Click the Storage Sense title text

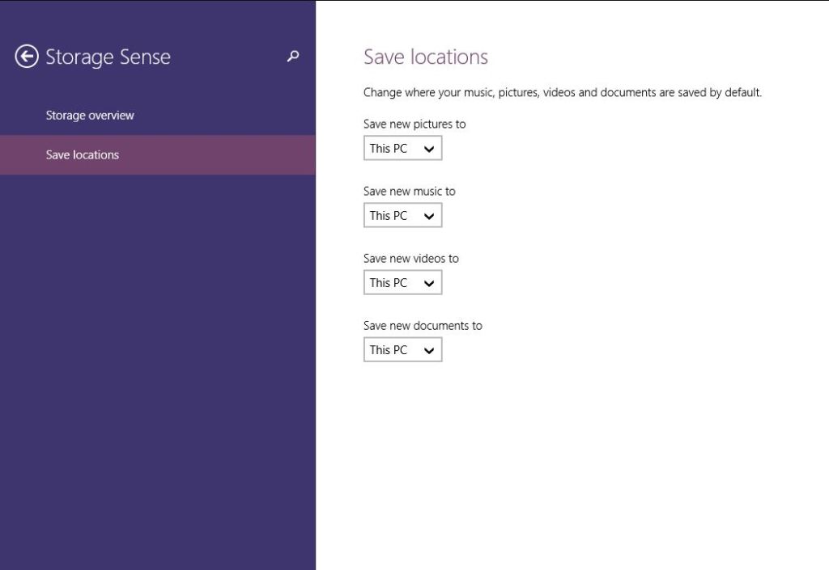point(108,57)
